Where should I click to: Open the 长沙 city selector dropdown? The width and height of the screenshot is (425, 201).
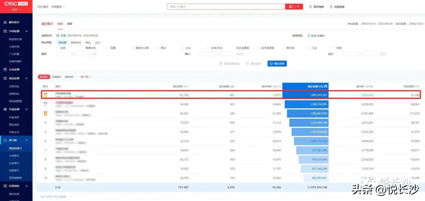(16, 9)
